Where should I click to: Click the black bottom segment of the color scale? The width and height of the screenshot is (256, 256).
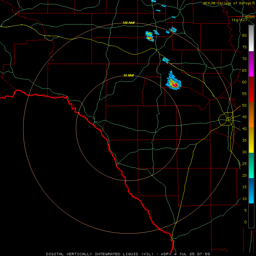point(251,216)
